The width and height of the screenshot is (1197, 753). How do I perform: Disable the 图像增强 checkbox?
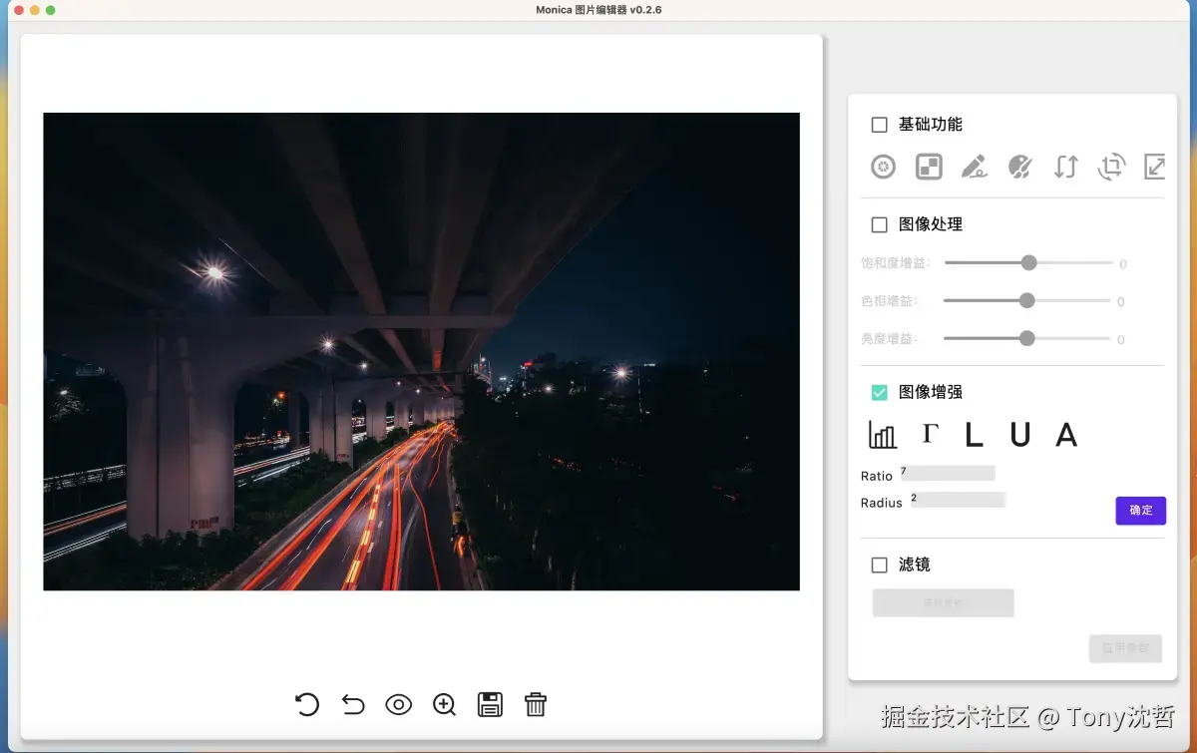click(x=879, y=391)
